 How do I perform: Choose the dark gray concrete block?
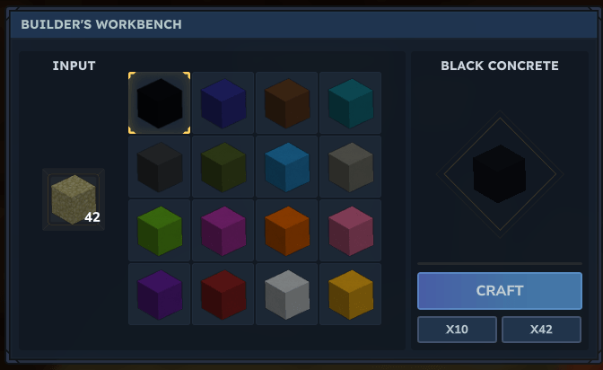tap(159, 167)
